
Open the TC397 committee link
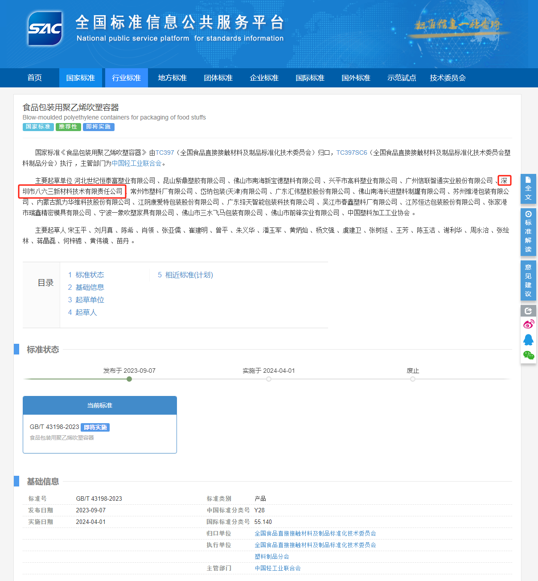click(164, 152)
